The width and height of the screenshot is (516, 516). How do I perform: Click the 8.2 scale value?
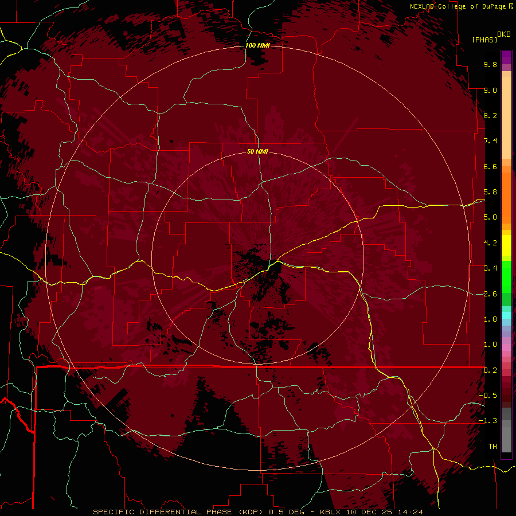point(490,115)
